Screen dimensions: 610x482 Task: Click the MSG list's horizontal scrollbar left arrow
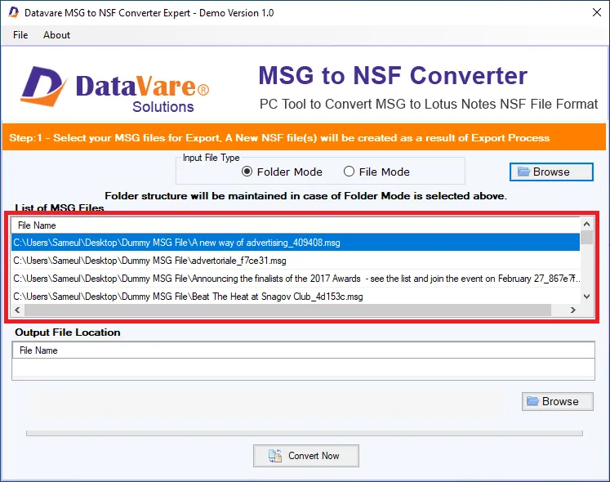tap(17, 310)
